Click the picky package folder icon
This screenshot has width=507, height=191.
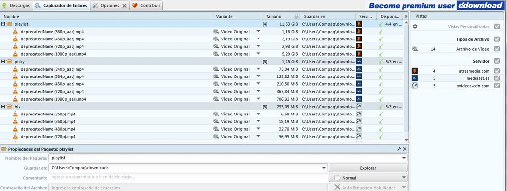click(x=9, y=62)
